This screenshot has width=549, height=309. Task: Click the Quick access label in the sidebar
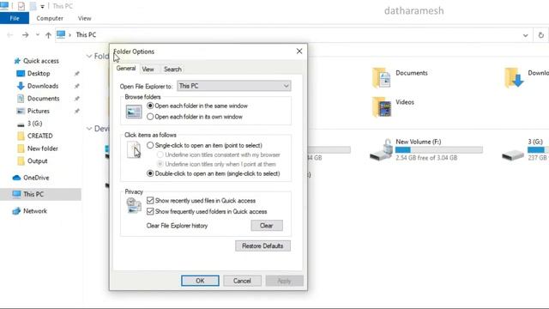pos(41,61)
